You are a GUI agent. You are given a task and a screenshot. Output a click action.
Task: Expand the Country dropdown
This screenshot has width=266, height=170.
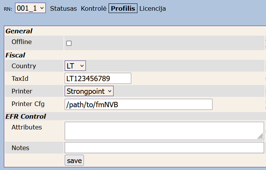75,66
